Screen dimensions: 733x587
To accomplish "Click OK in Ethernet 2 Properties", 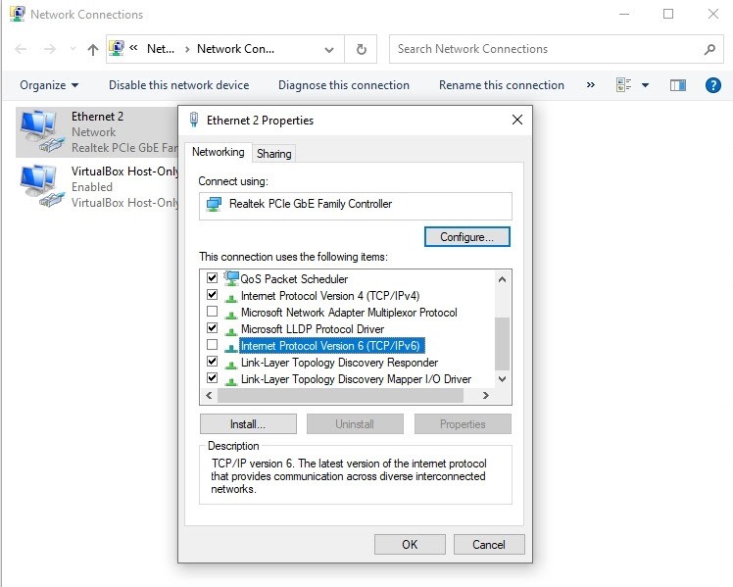I will click(410, 545).
